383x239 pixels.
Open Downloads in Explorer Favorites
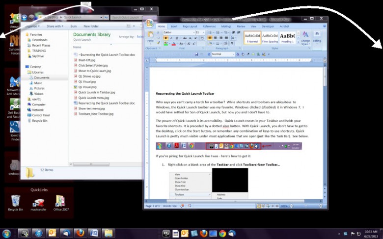pos(40,40)
